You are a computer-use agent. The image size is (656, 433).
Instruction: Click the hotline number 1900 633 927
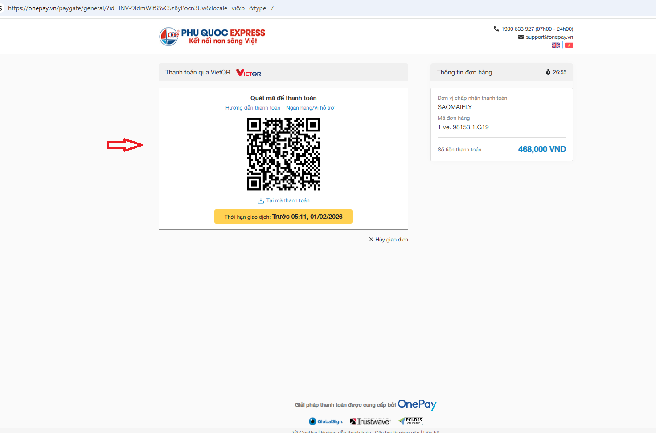[x=517, y=29]
